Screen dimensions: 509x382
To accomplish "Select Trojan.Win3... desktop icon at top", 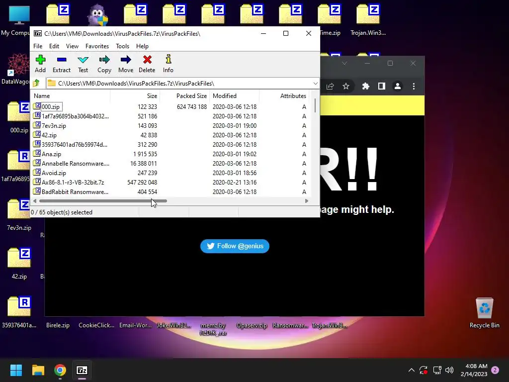I will (368, 19).
